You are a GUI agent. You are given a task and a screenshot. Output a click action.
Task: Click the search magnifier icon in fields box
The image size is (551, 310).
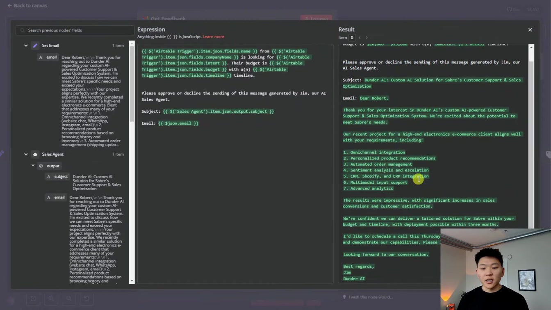[x=23, y=30]
